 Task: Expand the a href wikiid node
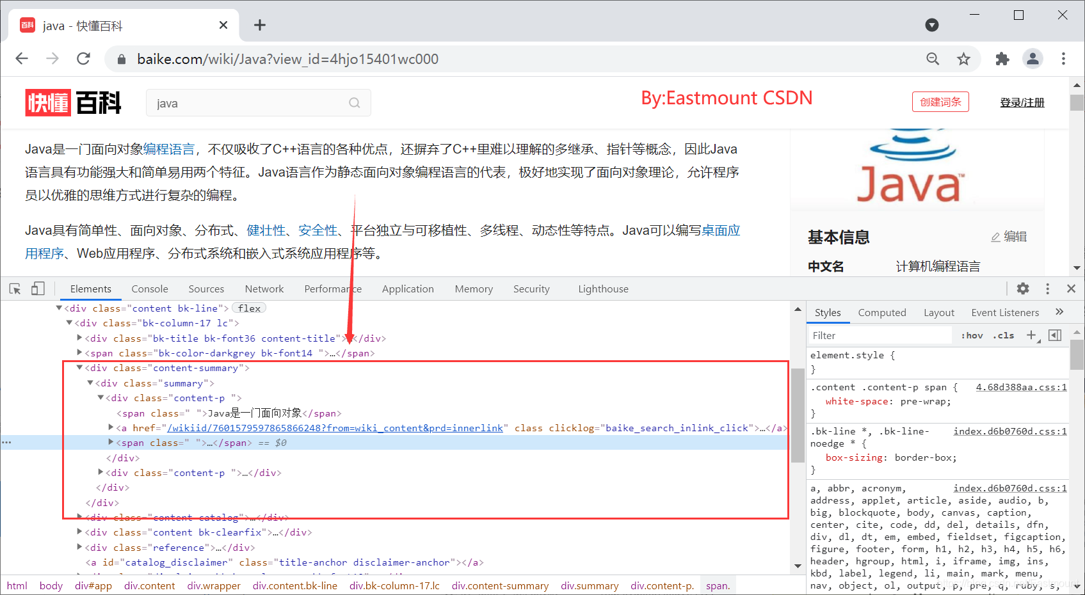click(x=111, y=427)
